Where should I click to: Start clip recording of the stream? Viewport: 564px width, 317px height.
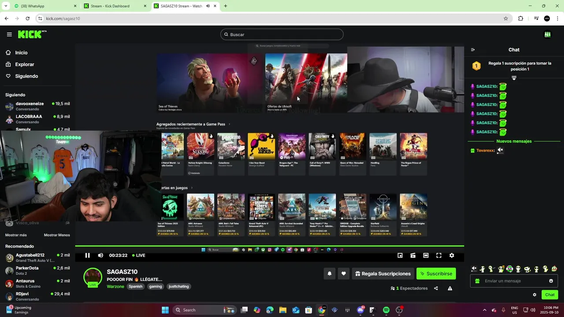click(413, 255)
